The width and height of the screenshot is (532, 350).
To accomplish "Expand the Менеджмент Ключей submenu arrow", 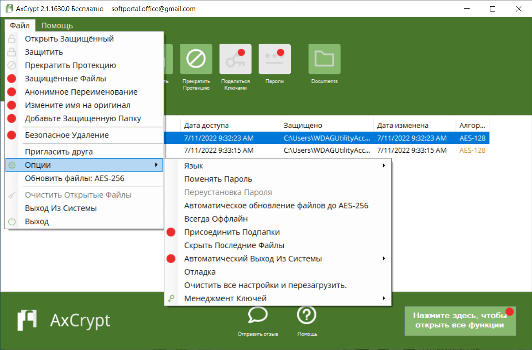I will pos(384,298).
